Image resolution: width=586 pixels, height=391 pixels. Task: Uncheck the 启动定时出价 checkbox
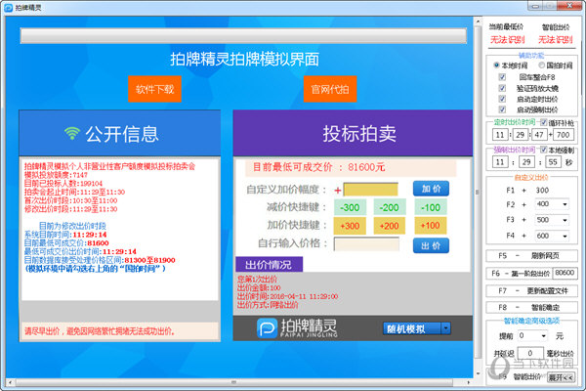point(502,99)
